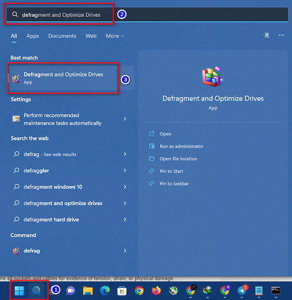Expand arrow for maintenance tasks setting
The image size is (292, 300).
click(x=125, y=118)
